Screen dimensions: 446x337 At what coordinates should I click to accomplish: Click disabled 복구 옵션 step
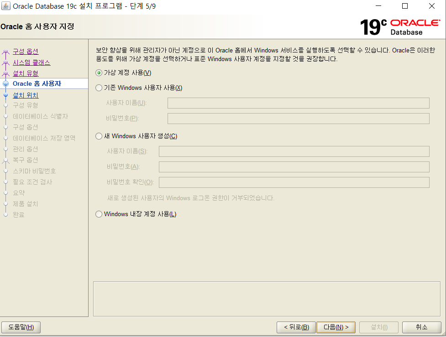point(25,160)
